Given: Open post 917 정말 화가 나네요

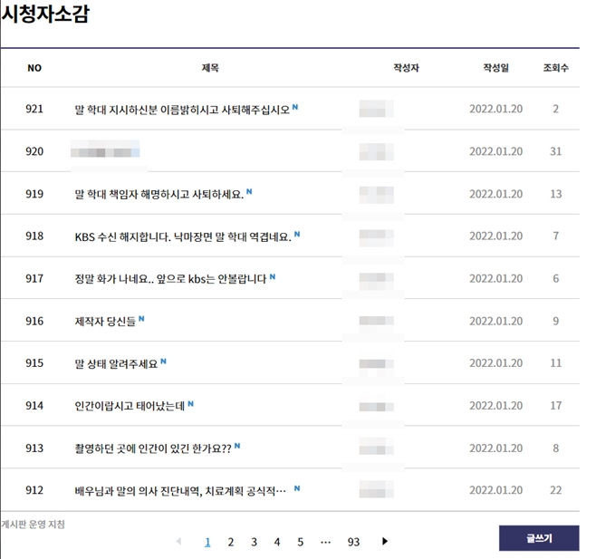Looking at the screenshot, I should point(170,279).
